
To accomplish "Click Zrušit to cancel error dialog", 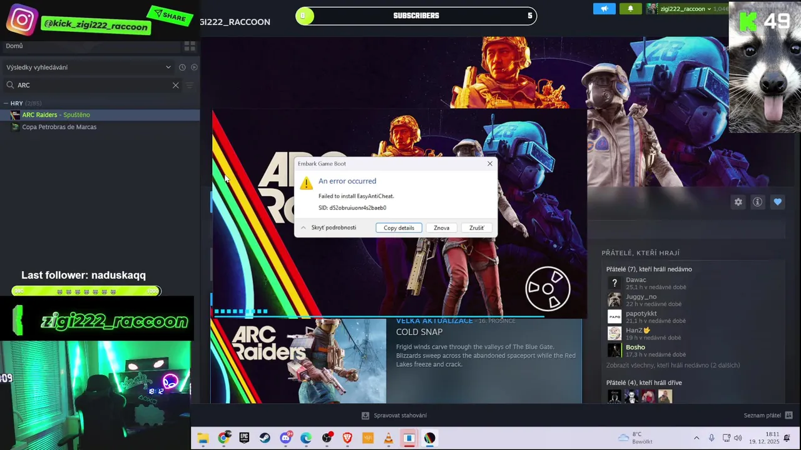I will pyautogui.click(x=477, y=228).
